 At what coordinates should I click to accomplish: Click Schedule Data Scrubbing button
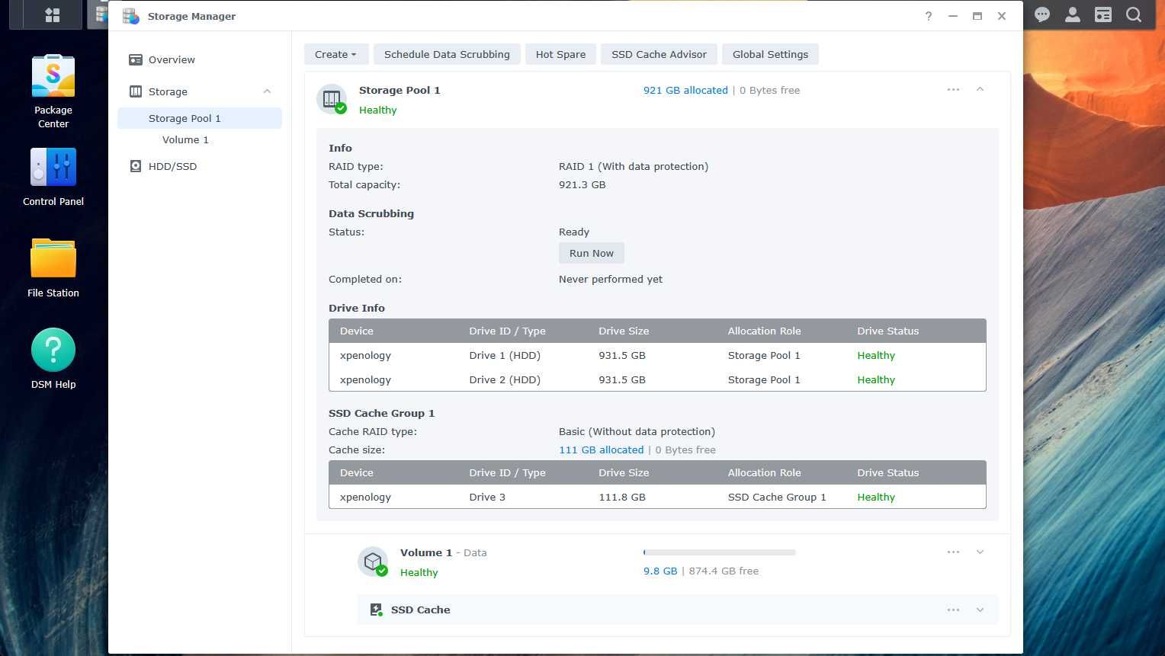447,54
